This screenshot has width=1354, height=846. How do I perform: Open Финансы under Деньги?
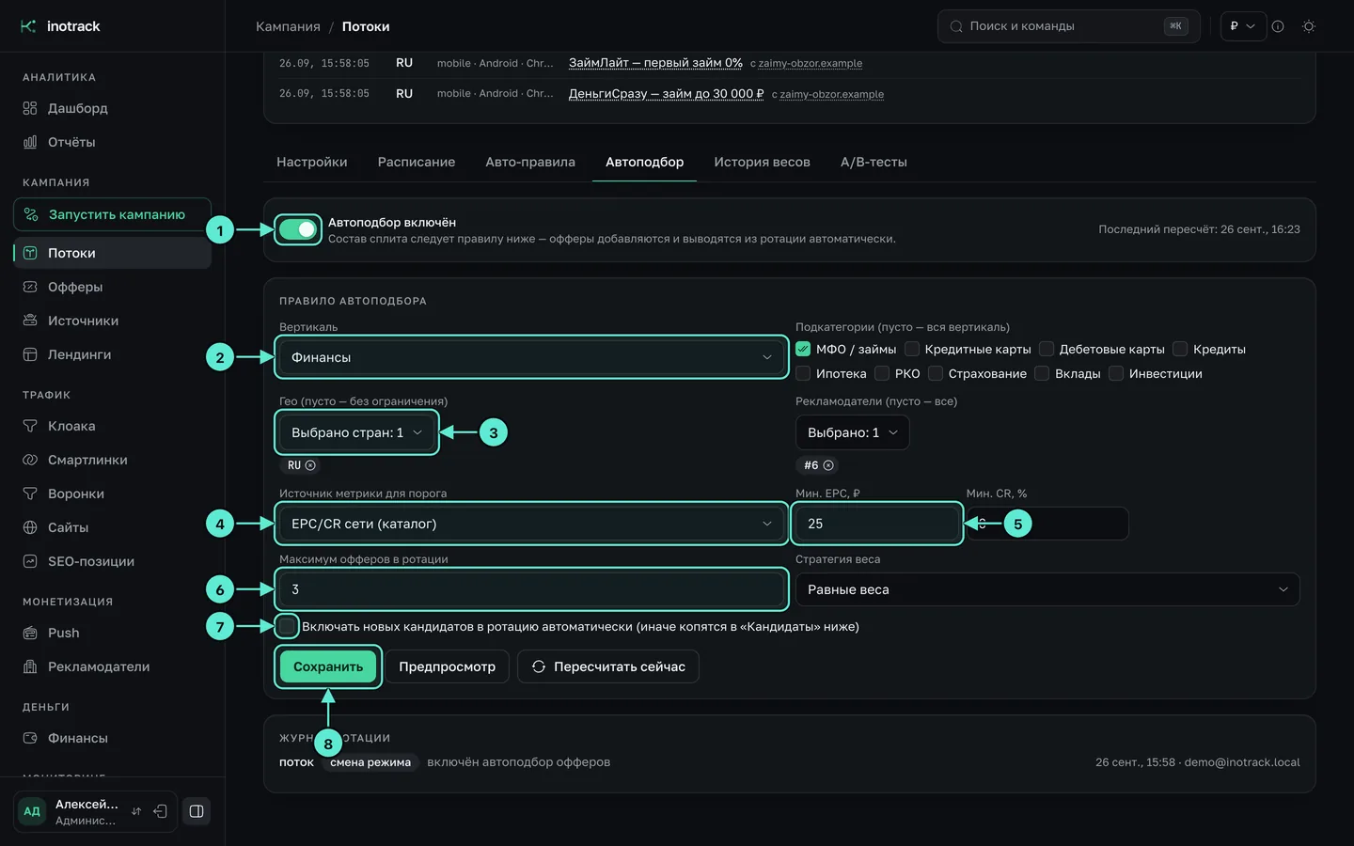(112, 738)
